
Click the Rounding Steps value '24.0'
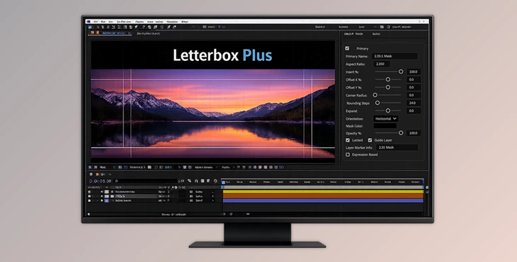click(414, 103)
